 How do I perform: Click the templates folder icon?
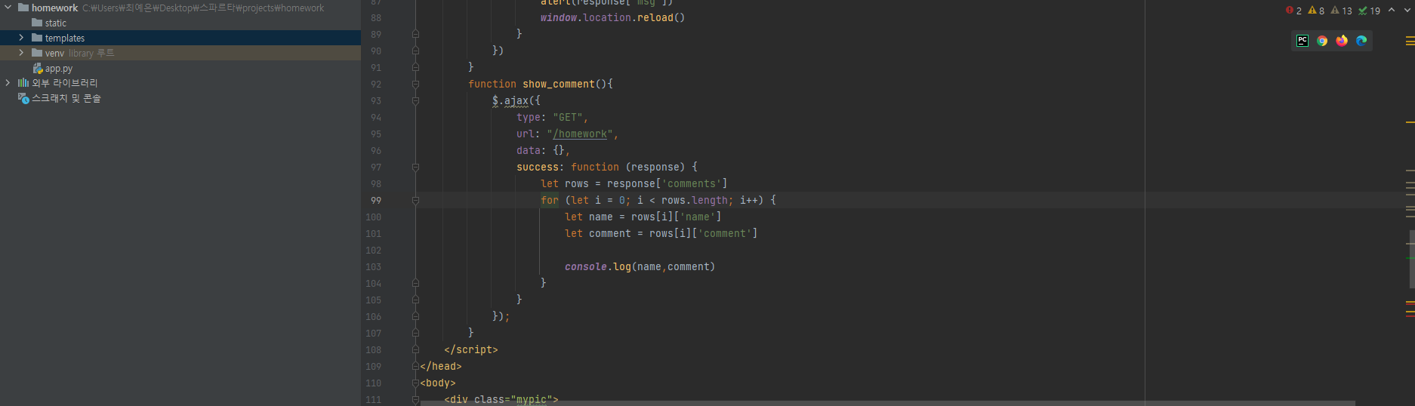coord(37,38)
